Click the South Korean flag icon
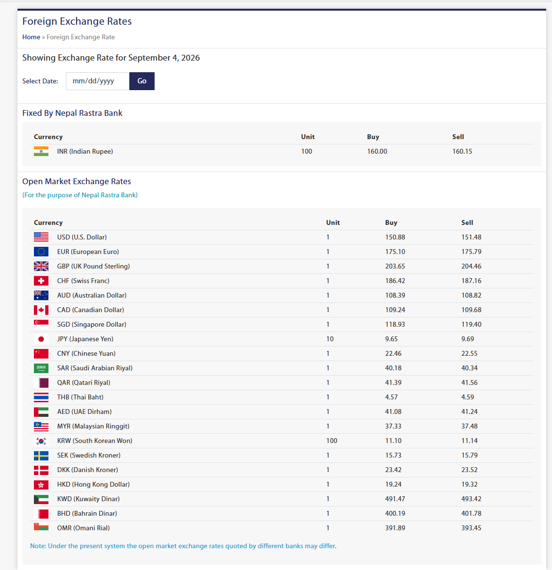 point(41,441)
